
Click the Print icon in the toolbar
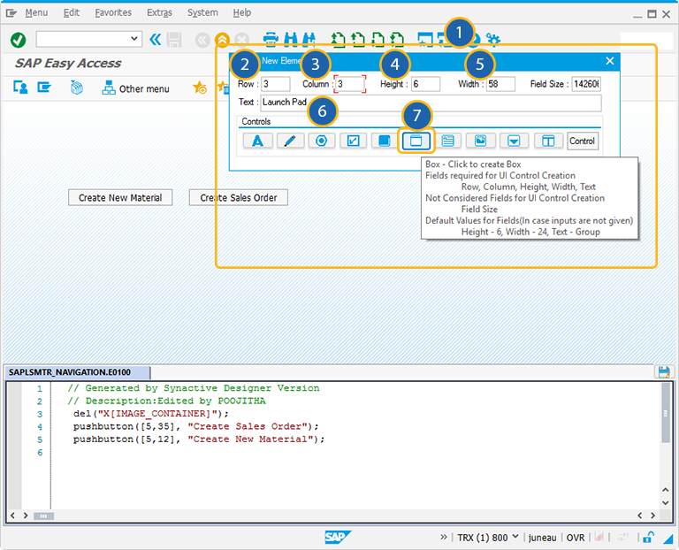coord(271,40)
